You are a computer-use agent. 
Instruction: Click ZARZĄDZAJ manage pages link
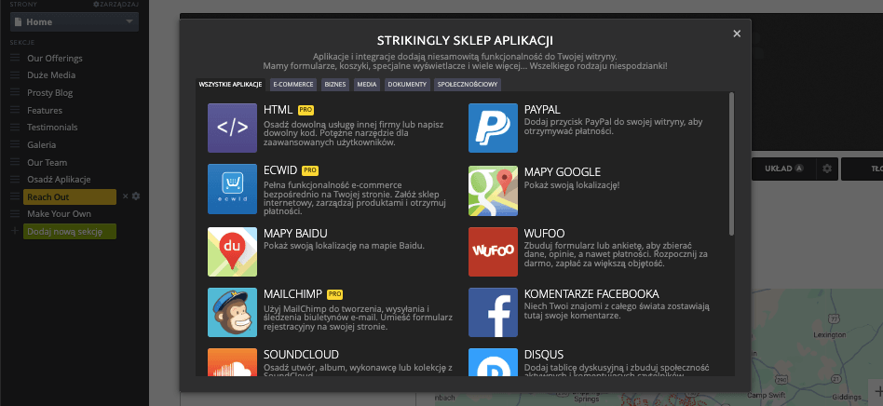116,5
